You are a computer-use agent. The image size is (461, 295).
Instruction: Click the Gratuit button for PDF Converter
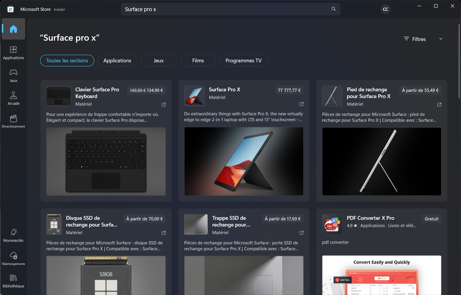point(431,219)
